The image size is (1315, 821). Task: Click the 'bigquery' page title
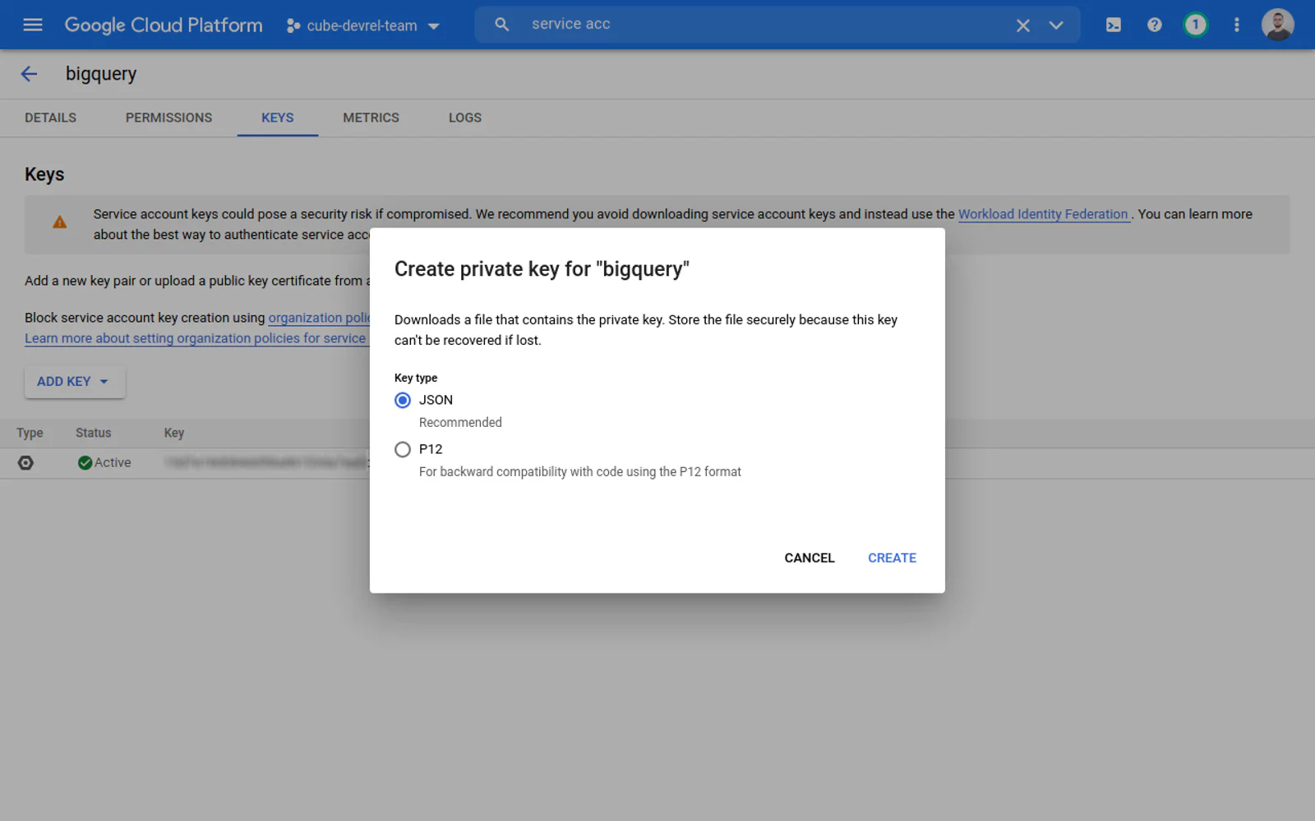(x=101, y=74)
